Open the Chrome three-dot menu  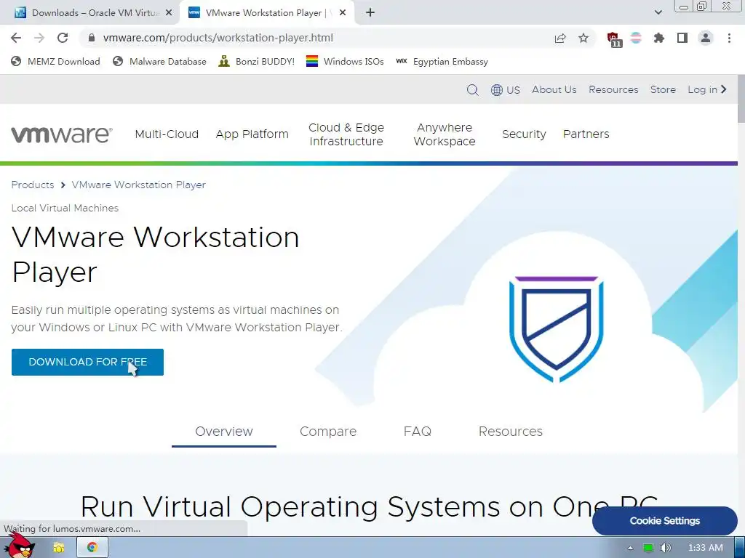tap(729, 38)
